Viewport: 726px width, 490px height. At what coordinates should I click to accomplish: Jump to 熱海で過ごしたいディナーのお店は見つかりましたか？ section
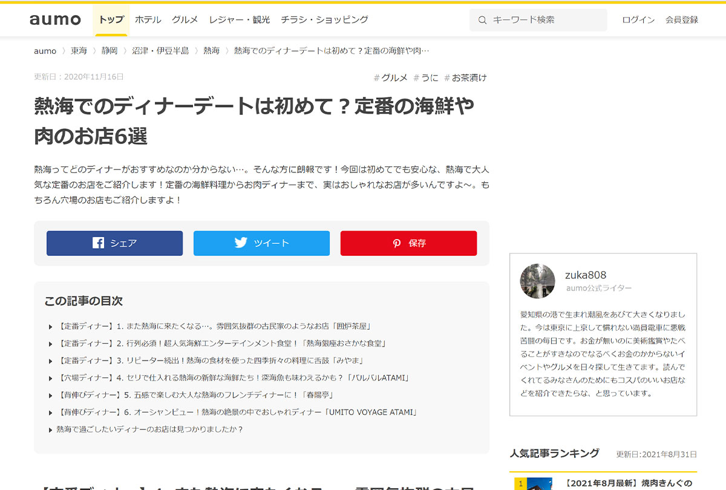tap(150, 430)
